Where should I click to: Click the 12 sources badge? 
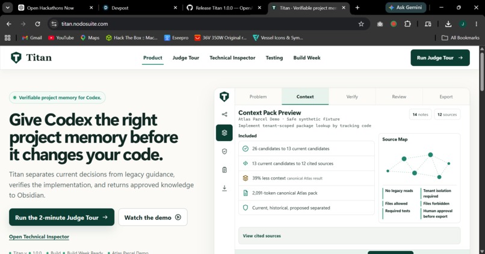tap(447, 115)
